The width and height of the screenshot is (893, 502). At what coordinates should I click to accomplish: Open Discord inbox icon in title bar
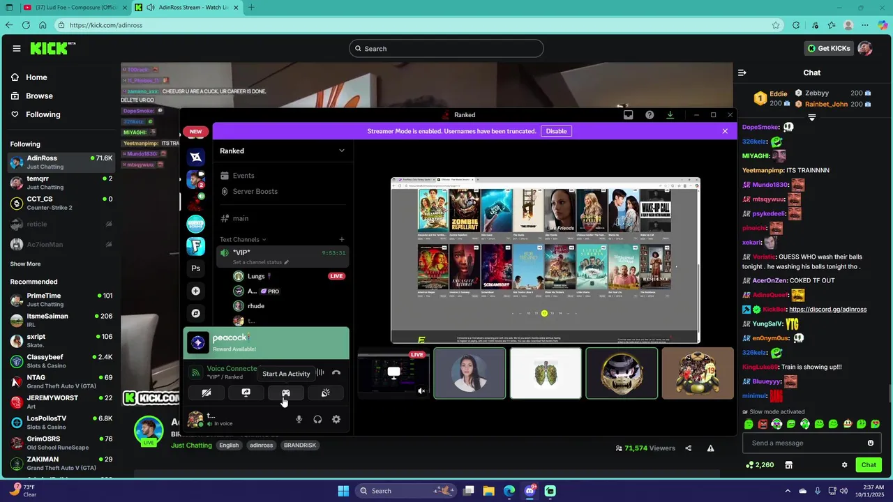click(629, 115)
